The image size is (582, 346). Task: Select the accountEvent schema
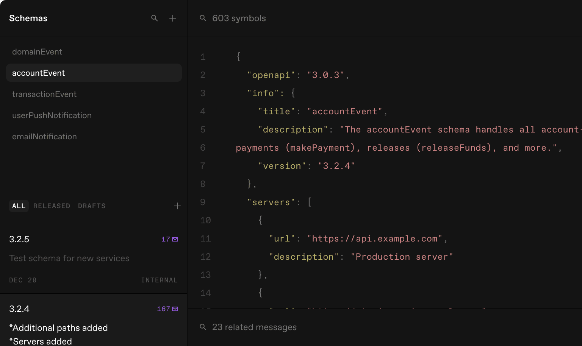coord(39,73)
